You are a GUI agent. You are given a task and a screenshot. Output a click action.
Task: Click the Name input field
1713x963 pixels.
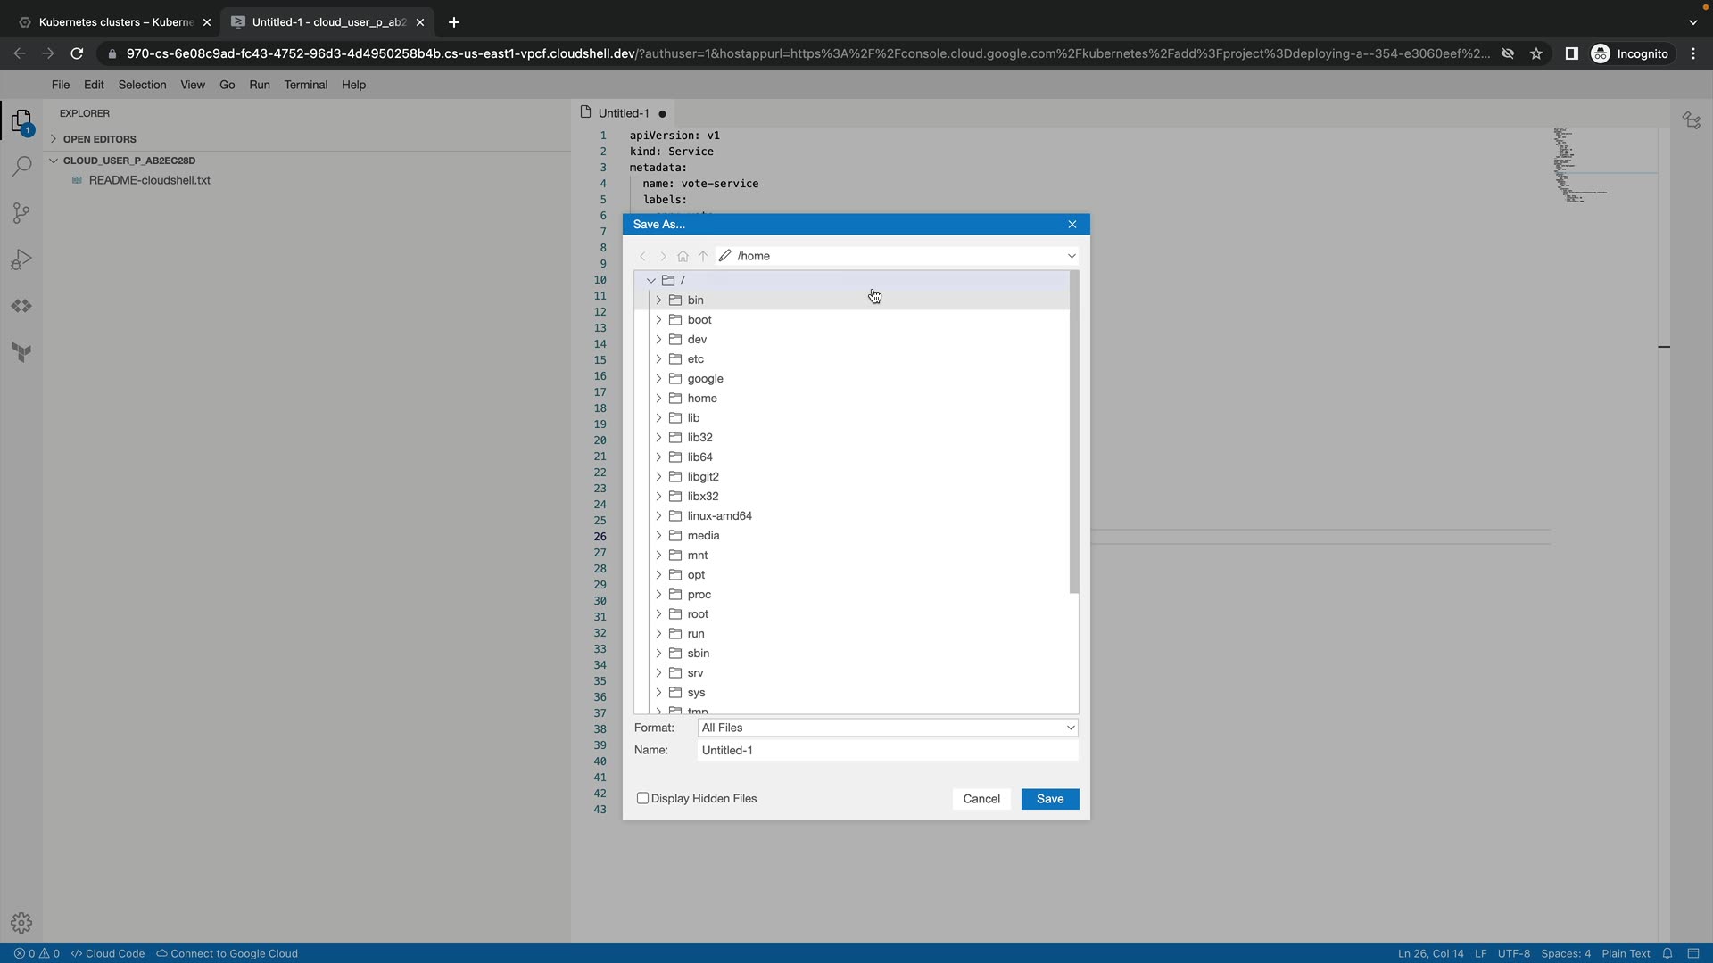coord(887,750)
